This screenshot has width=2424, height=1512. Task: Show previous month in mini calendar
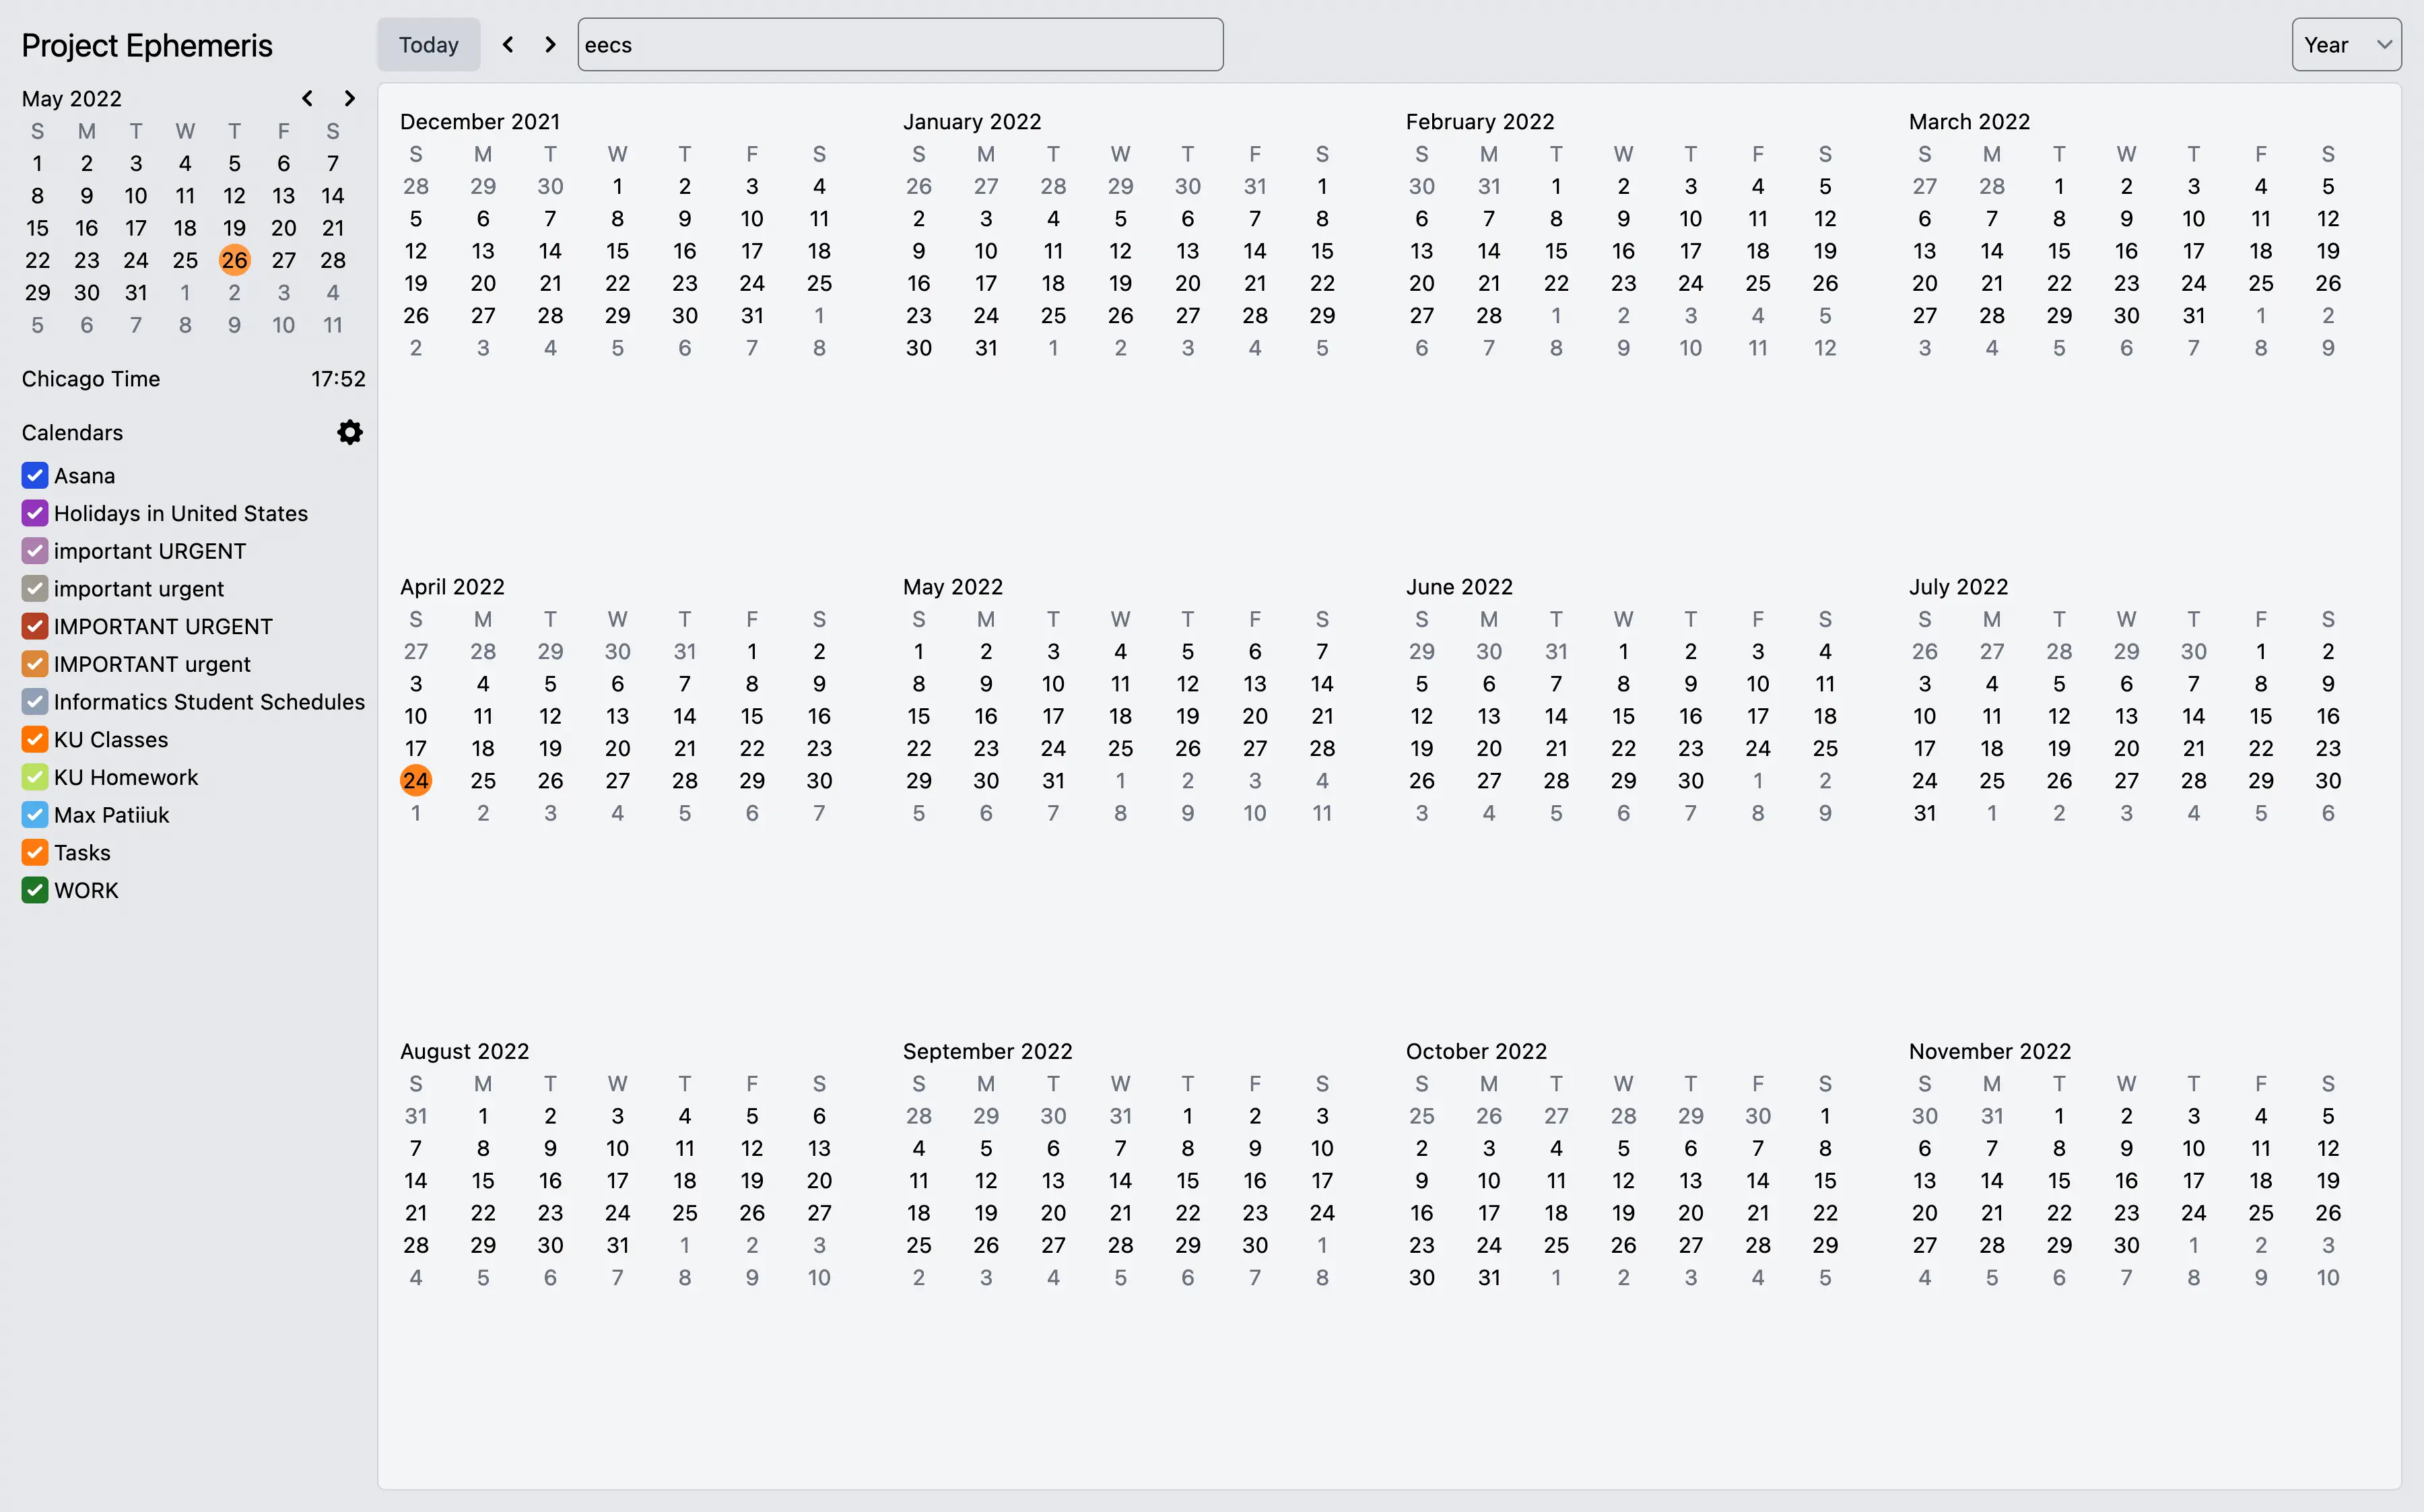coord(307,98)
